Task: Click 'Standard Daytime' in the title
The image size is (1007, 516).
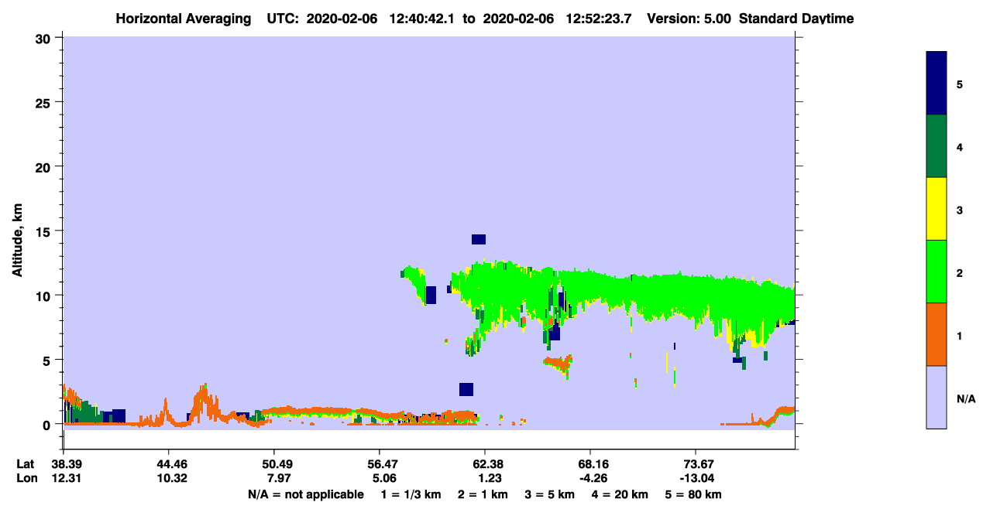Action: (796, 19)
